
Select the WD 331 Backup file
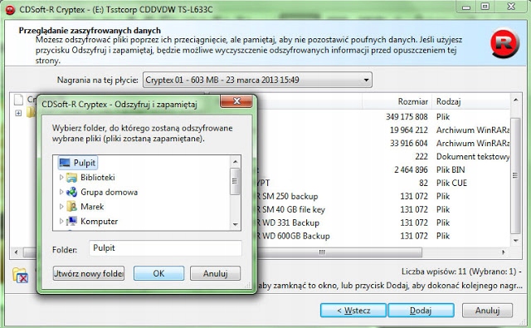coord(382,223)
